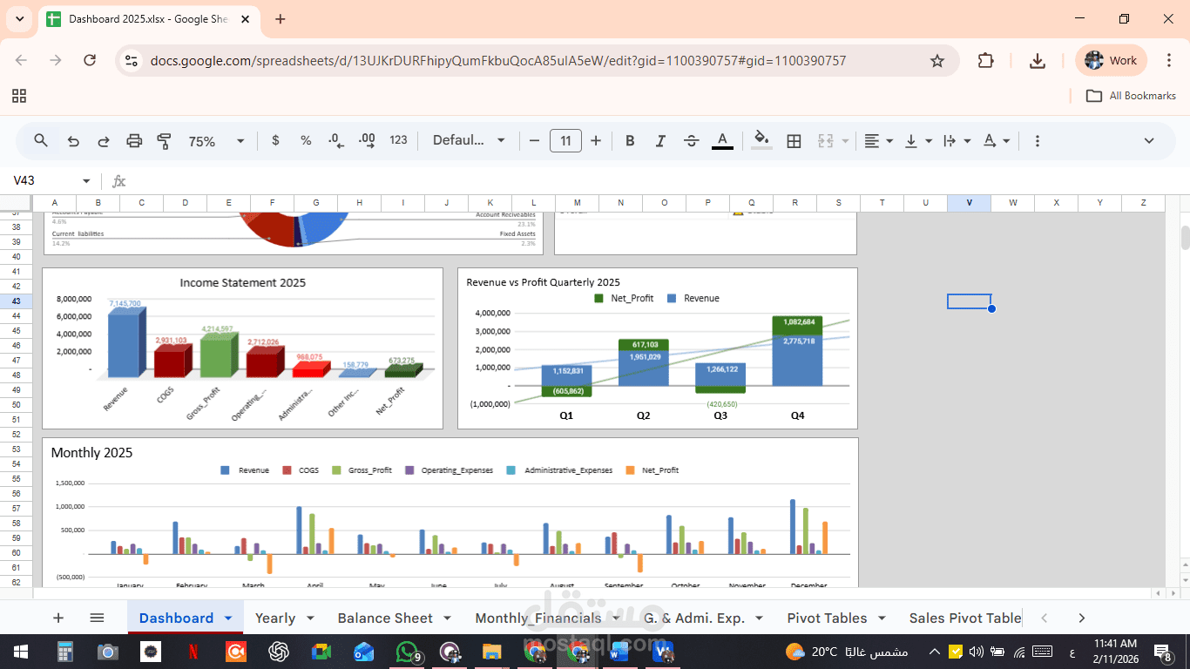Toggle strikethrough formatting
This screenshot has width=1190, height=669.
692,140
